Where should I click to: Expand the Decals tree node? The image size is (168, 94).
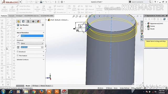[146, 29]
